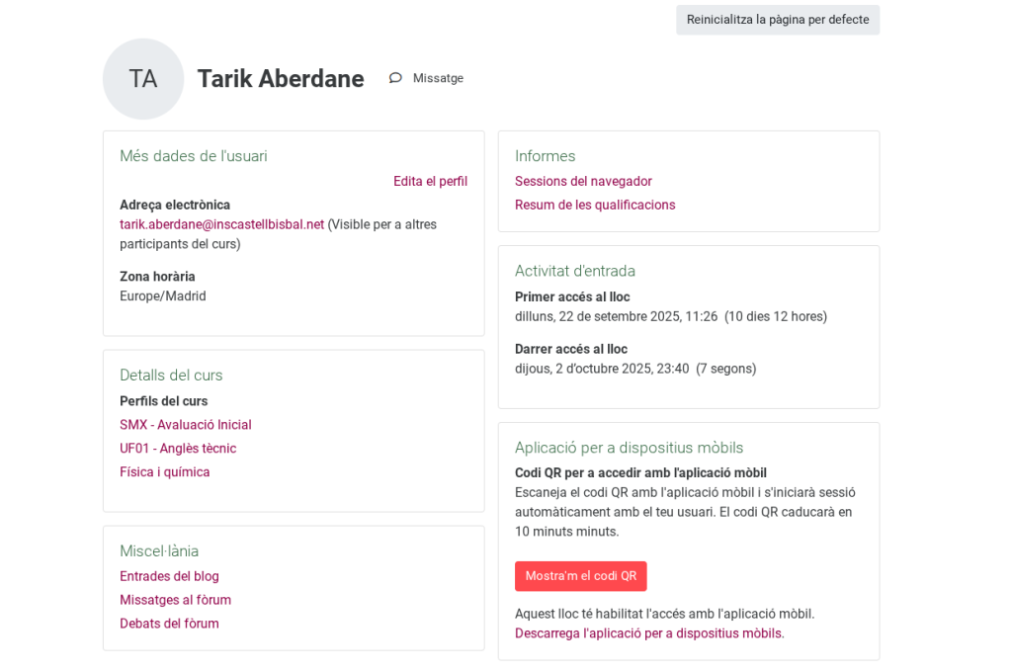Open UF01 - Anglès tècnic course profile

[x=178, y=449]
